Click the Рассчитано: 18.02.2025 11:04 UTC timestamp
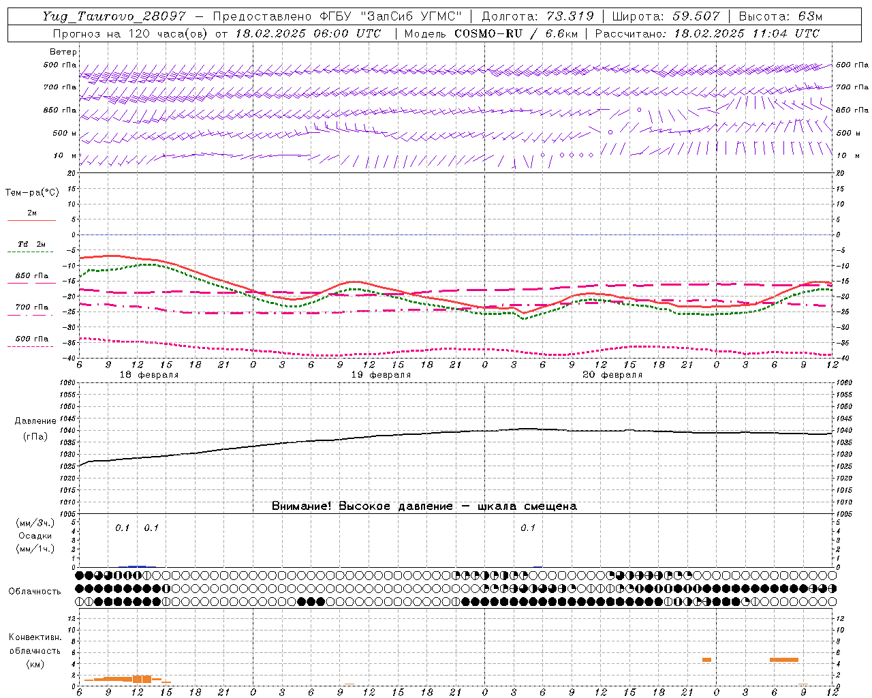 [707, 33]
